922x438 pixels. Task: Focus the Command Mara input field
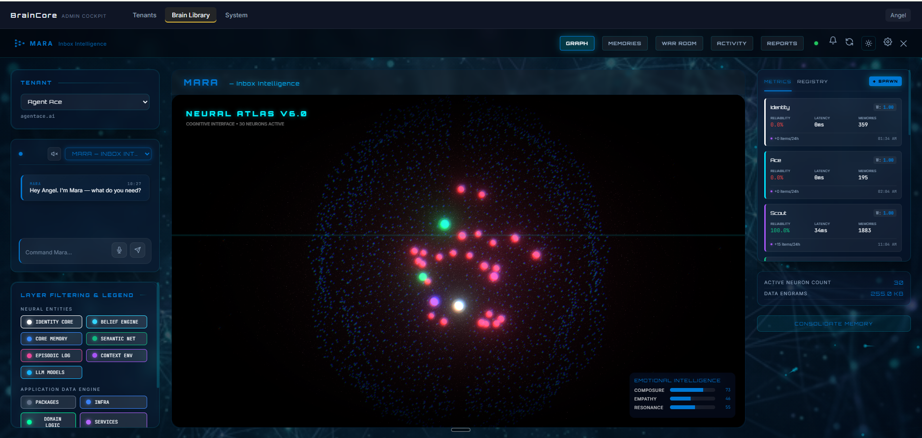(66, 252)
